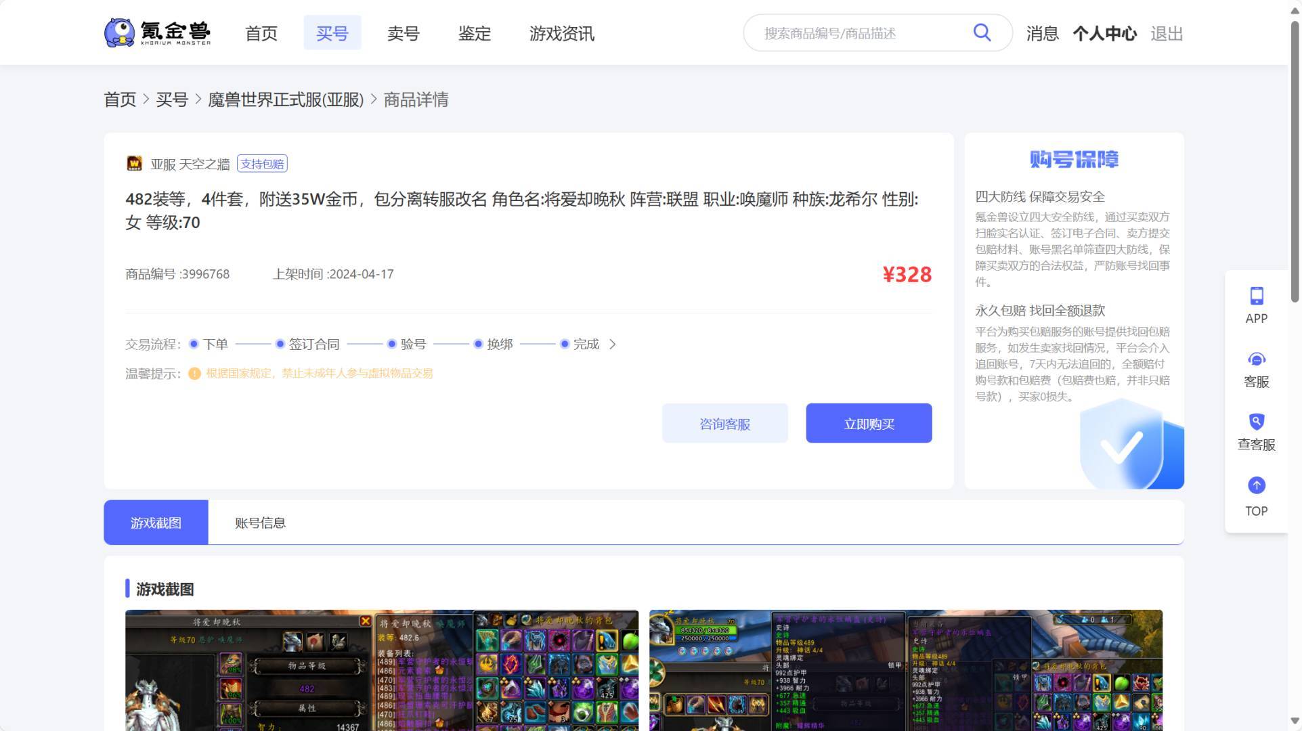
Task: Click the price ¥328
Action: [x=907, y=274]
